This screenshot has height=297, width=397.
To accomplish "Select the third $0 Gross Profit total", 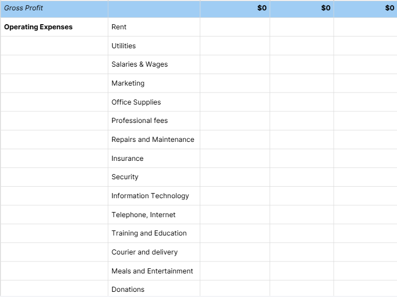I will pyautogui.click(x=365, y=9).
